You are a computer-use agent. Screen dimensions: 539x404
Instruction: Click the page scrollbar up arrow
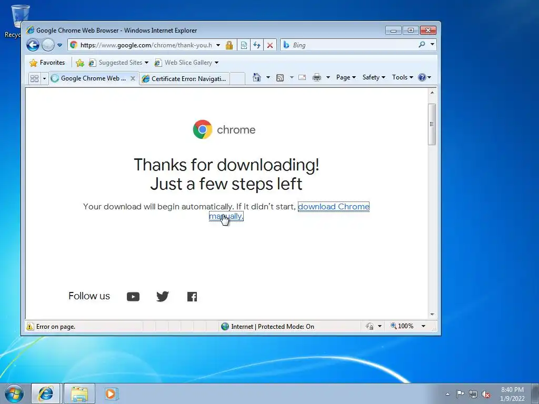432,93
